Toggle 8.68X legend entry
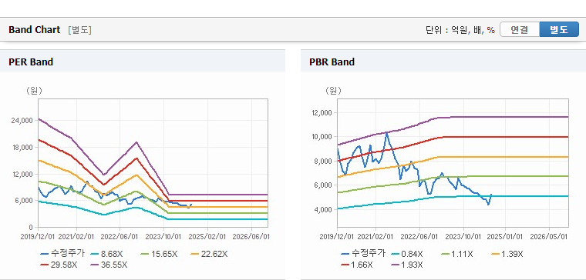 tap(107, 254)
